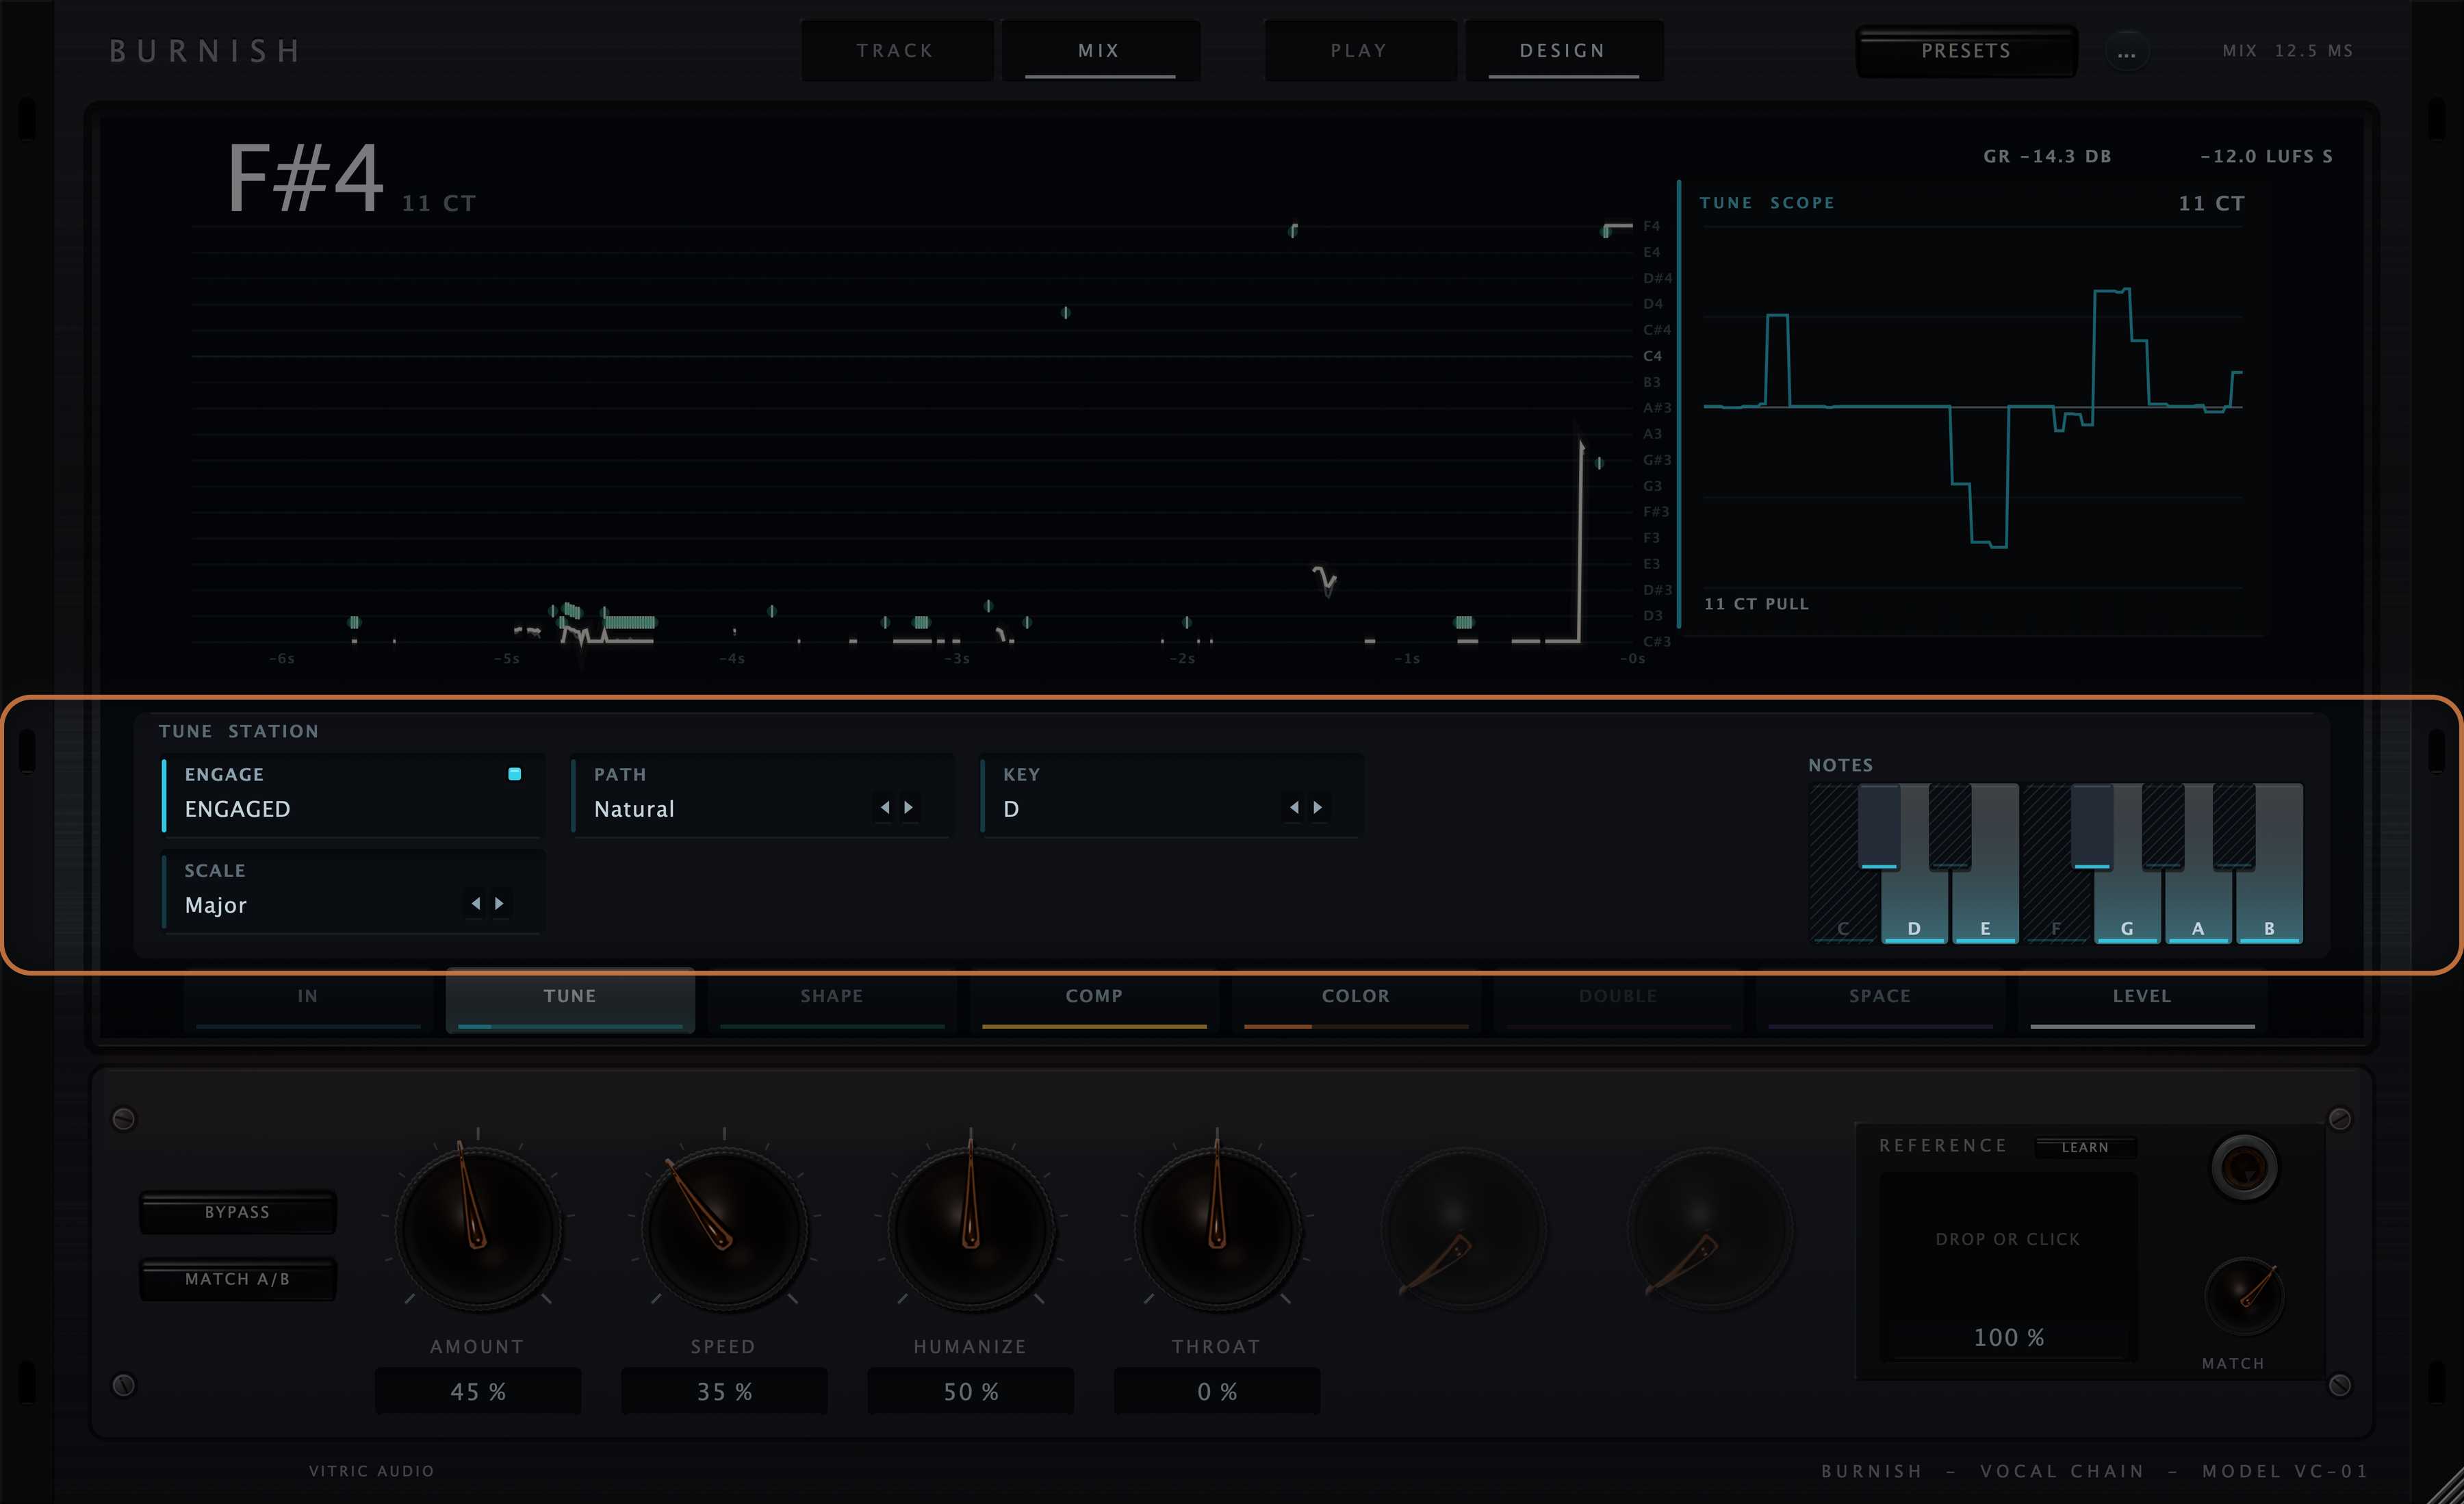
Task: Open the PRESETS browser
Action: point(1966,51)
